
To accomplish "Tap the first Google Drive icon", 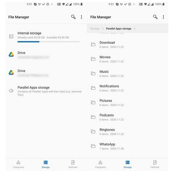I will coord(11,55).
